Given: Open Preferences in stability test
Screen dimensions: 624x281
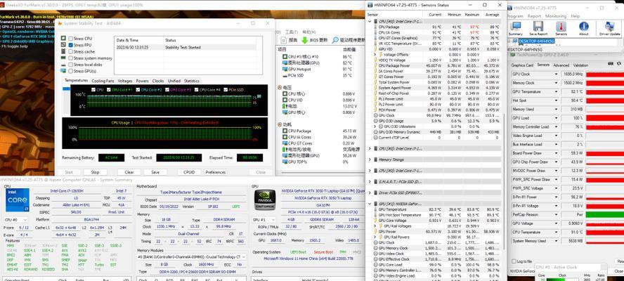Looking at the screenshot, I should (x=215, y=172).
